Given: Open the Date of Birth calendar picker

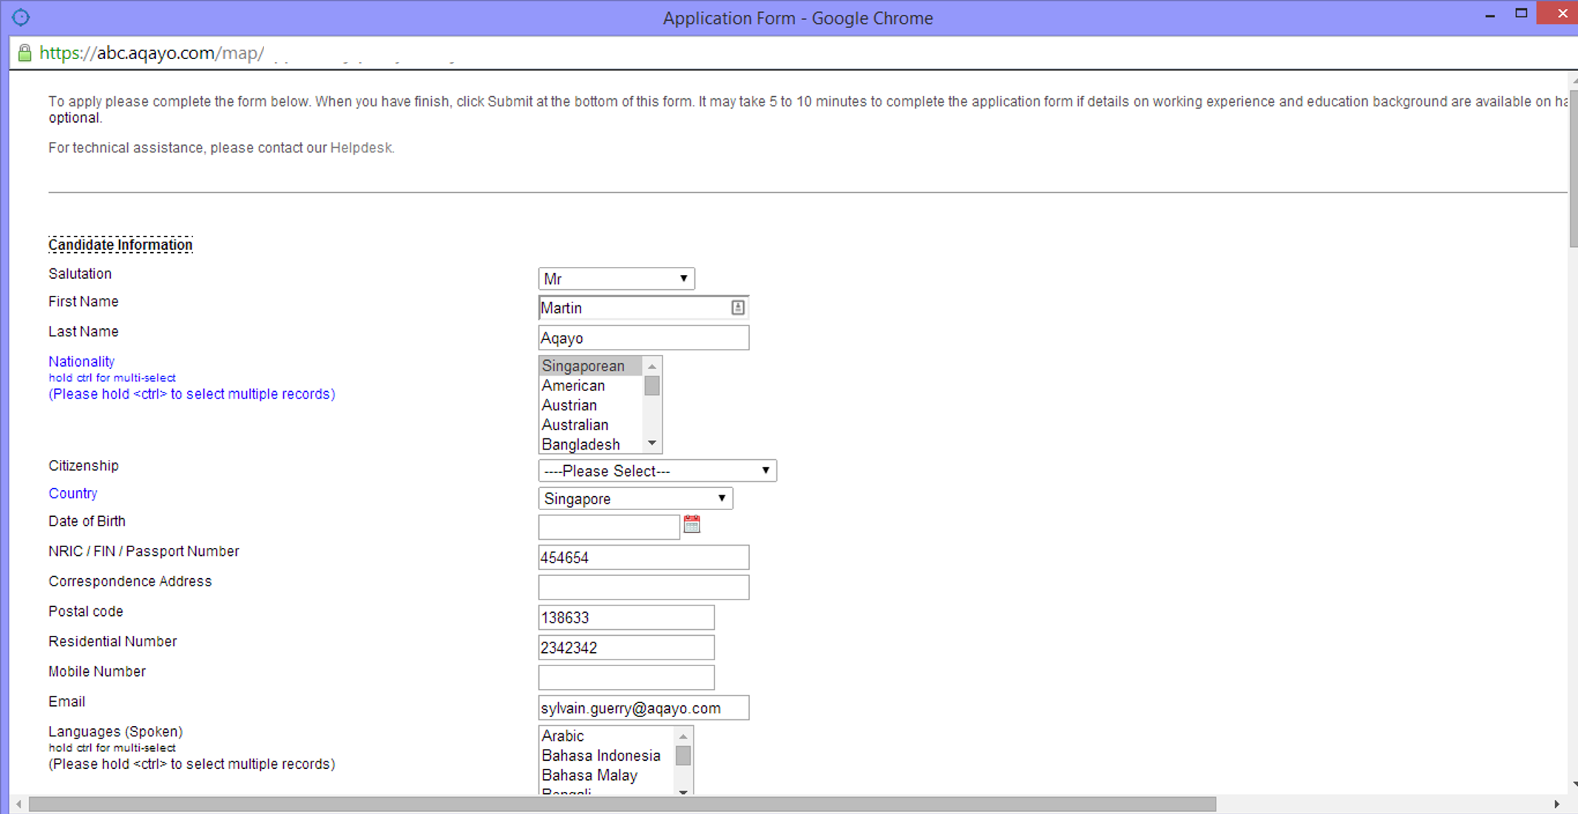Looking at the screenshot, I should coord(691,524).
